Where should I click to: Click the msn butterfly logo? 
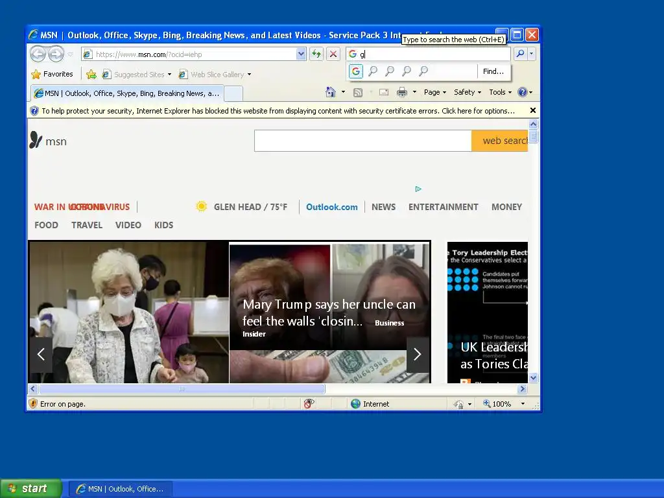pyautogui.click(x=48, y=141)
